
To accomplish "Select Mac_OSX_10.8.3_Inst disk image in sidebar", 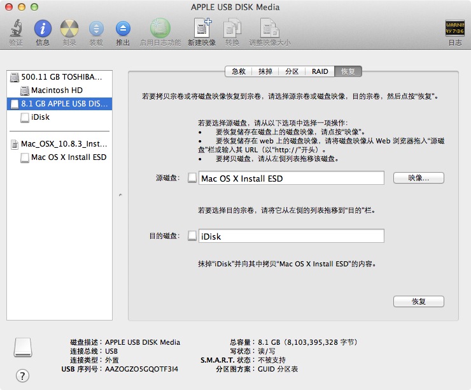I will point(59,144).
